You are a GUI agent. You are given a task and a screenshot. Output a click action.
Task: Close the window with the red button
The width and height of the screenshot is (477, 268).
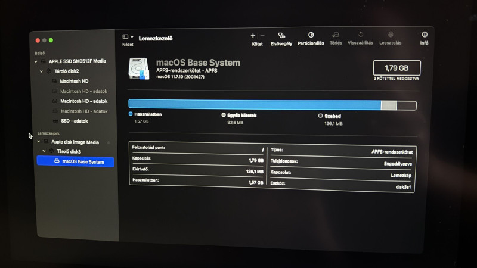[x=38, y=40]
